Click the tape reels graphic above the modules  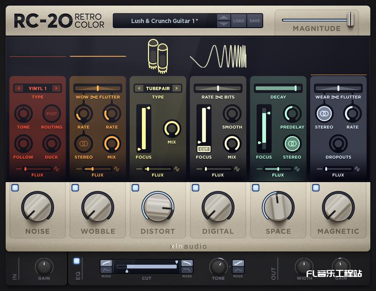(159, 55)
